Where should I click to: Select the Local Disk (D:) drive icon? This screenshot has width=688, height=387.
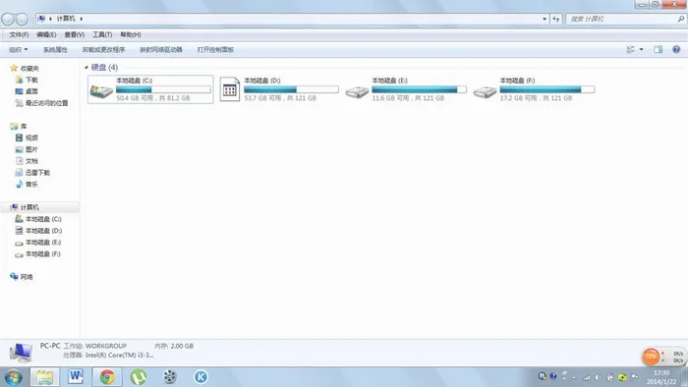(x=229, y=89)
